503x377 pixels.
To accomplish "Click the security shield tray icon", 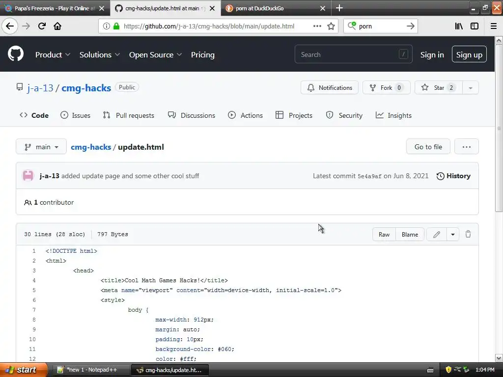I will pos(448,370).
